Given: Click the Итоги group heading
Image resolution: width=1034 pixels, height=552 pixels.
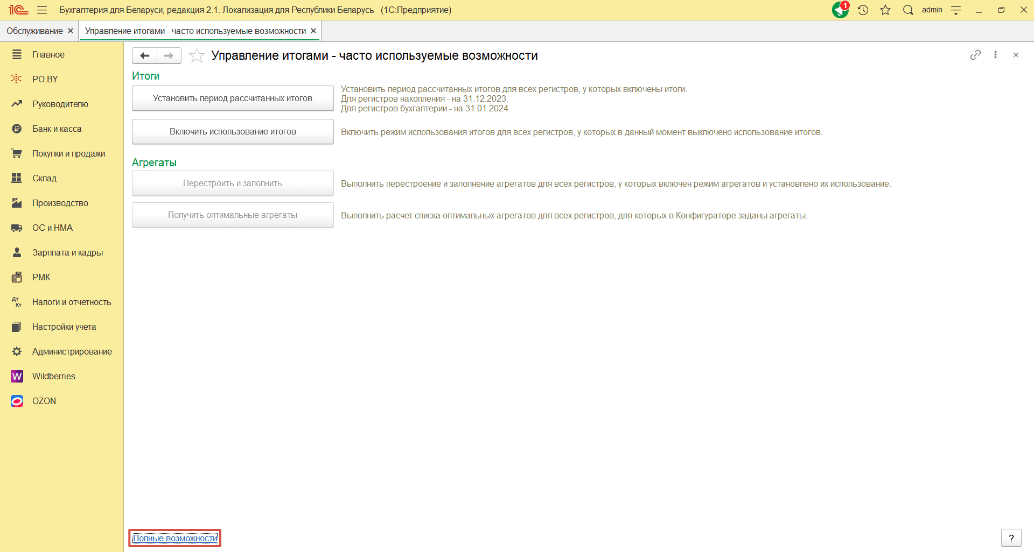Looking at the screenshot, I should [145, 76].
